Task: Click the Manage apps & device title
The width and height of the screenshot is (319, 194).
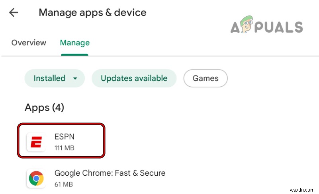Action: (x=92, y=12)
